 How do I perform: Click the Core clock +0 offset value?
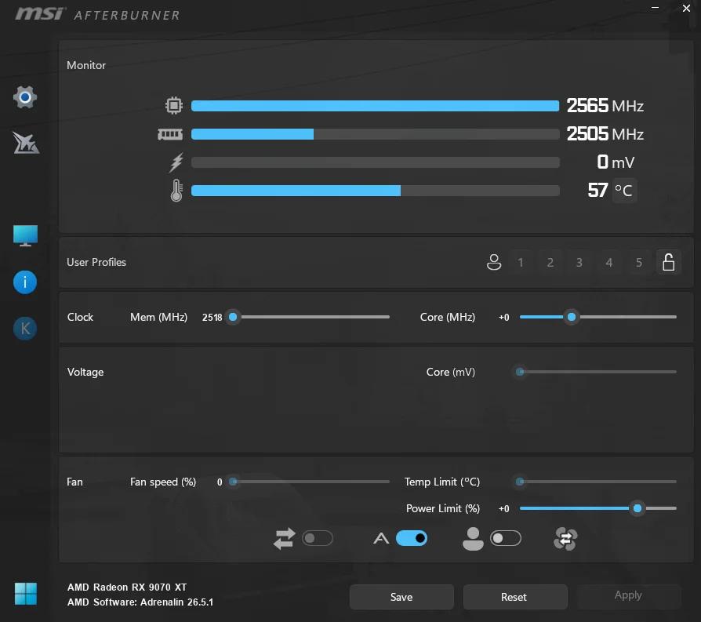click(x=504, y=317)
